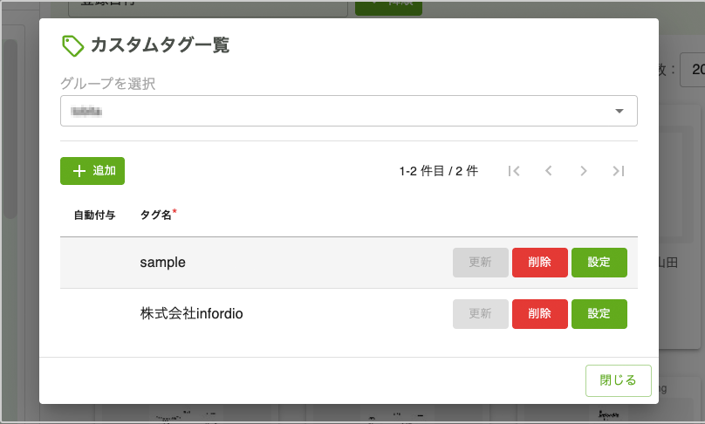This screenshot has height=424, width=705.
Task: Open 設定 for the 株式会社infordio tag
Action: click(599, 314)
